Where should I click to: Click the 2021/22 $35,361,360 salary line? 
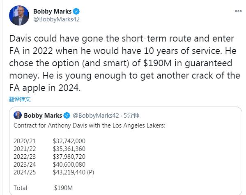[49, 149]
